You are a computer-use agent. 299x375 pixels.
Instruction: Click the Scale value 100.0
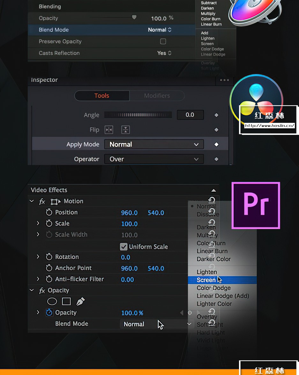(x=129, y=224)
